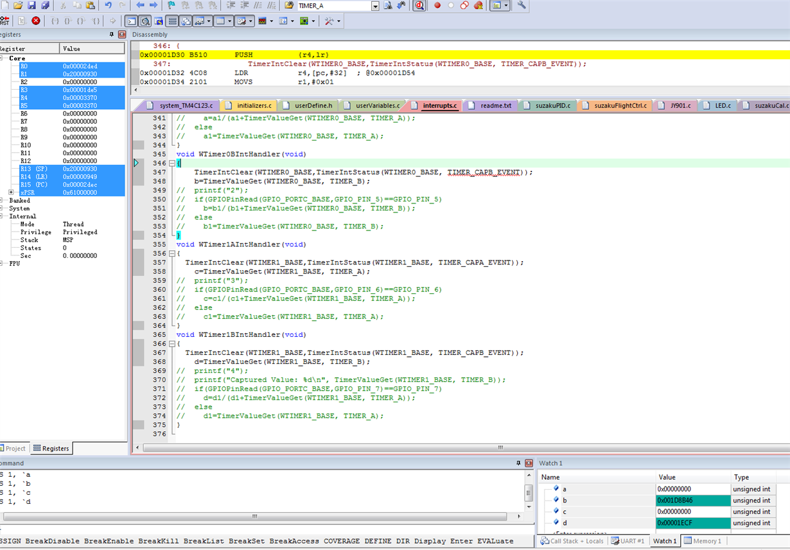Click the Reset CPU (RST) icon
The width and height of the screenshot is (790, 550).
[4, 21]
